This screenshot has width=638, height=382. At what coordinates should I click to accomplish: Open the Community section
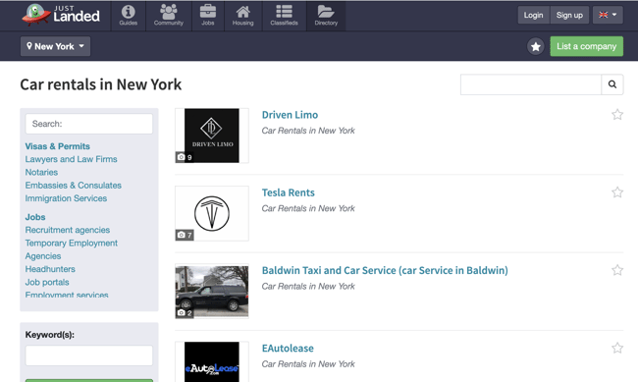(169, 16)
